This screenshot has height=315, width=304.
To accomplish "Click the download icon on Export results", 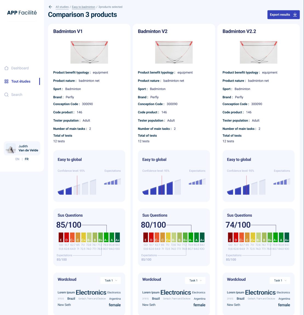I will pos(295,15).
